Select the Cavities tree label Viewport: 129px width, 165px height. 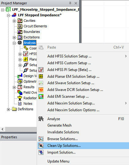29,21
